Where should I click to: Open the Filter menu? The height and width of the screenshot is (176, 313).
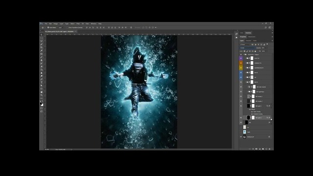(78, 24)
